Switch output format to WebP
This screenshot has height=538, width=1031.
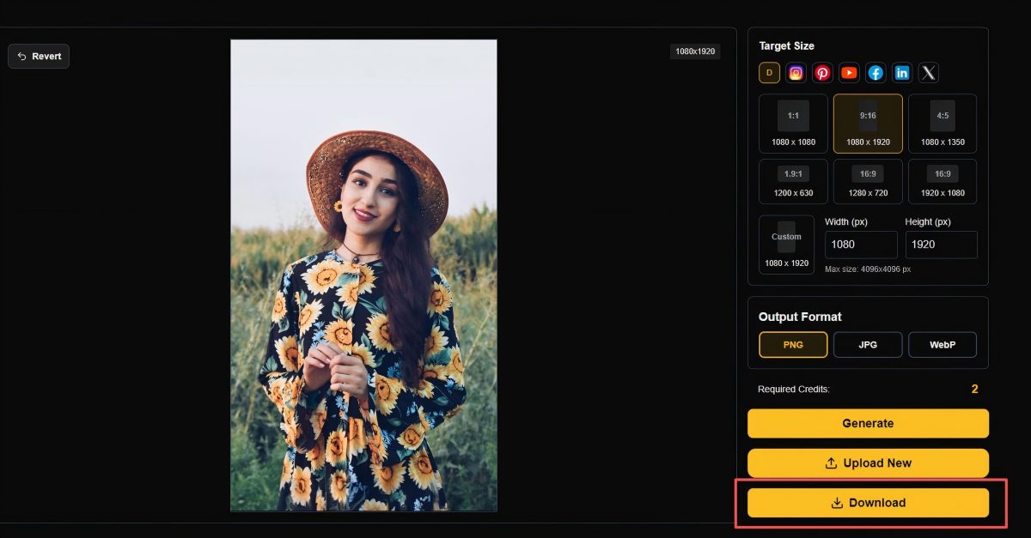pyautogui.click(x=943, y=344)
